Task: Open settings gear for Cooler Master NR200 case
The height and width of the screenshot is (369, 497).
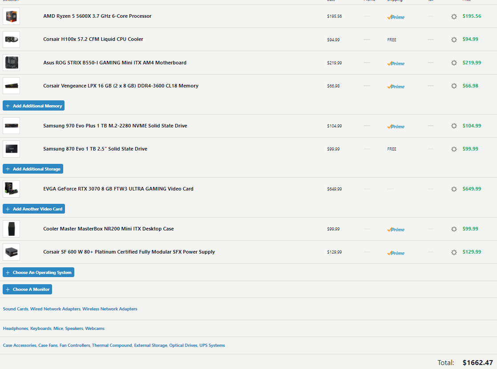Action: tap(454, 229)
